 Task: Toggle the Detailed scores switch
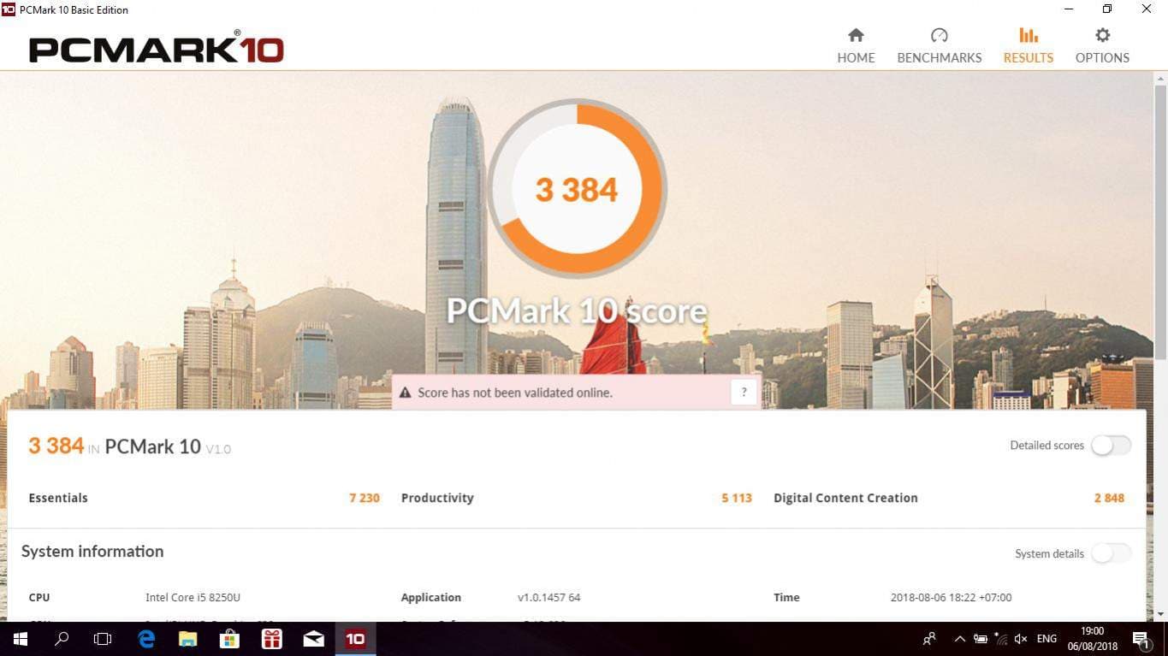pyautogui.click(x=1111, y=446)
